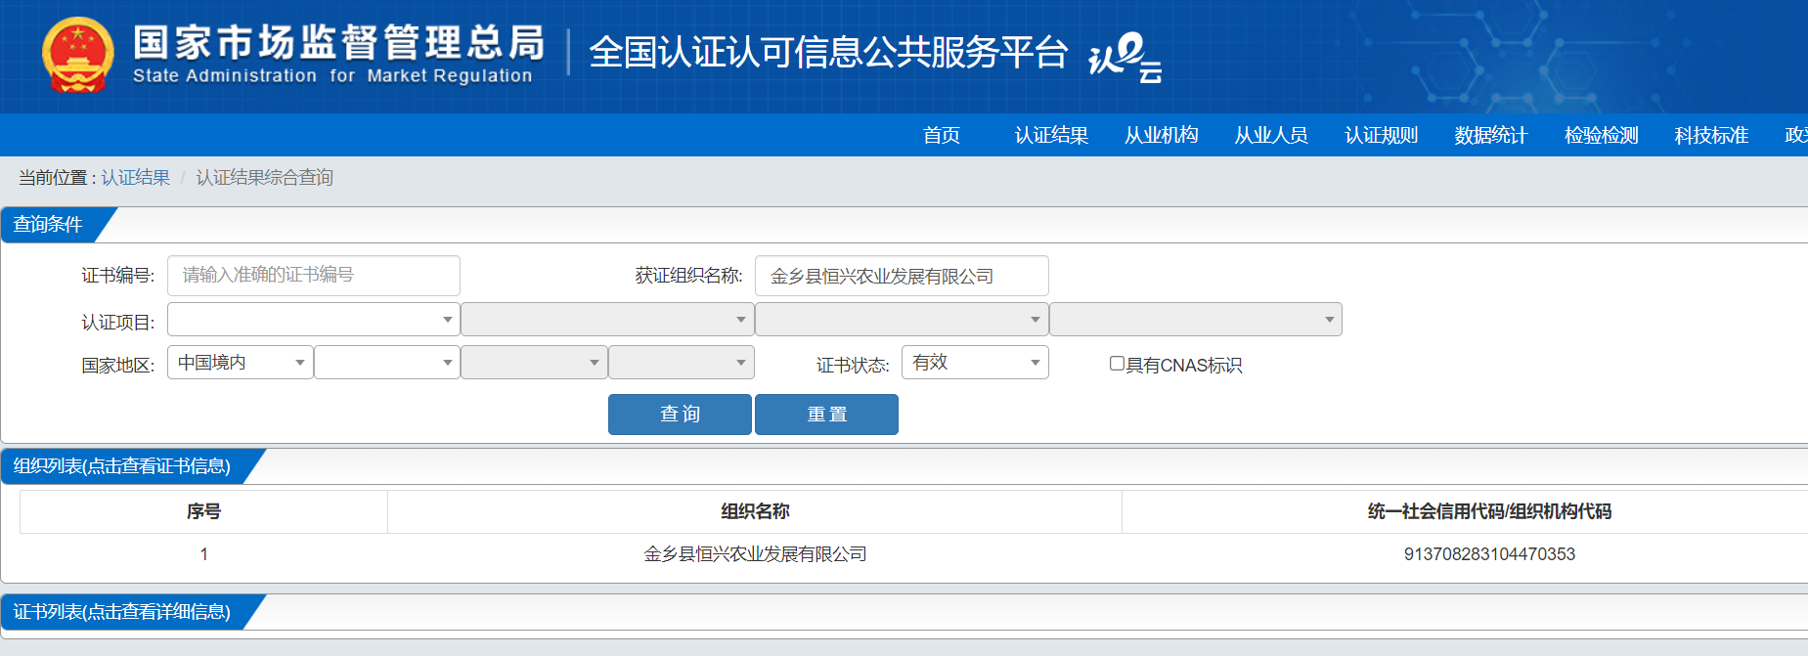Viewport: 1808px width, 656px height.
Task: Click the 统一社会信用代码/组织机构代码 column header
Action: coord(1489,511)
